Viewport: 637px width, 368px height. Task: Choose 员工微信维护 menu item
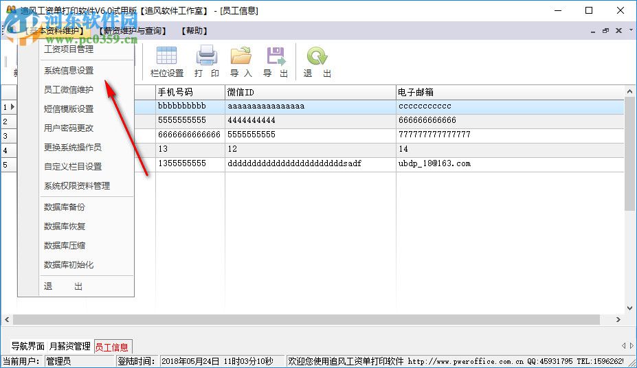[x=69, y=90]
